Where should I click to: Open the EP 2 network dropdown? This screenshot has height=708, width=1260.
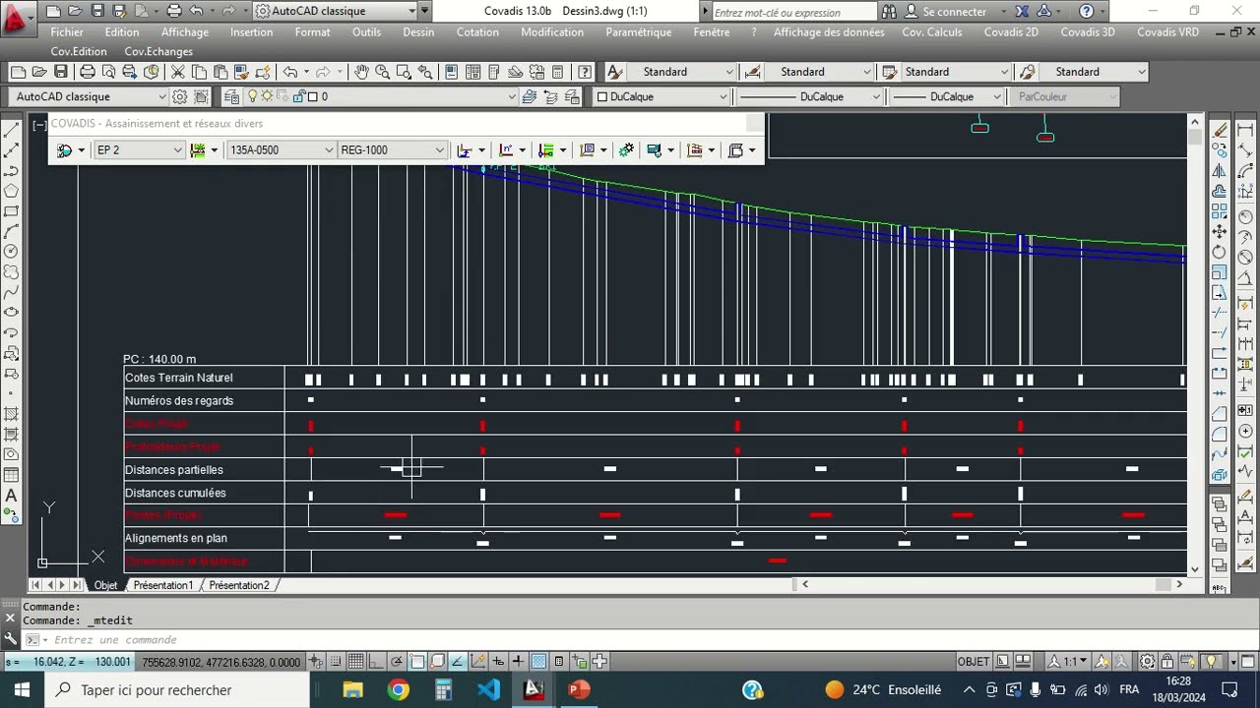[139, 150]
